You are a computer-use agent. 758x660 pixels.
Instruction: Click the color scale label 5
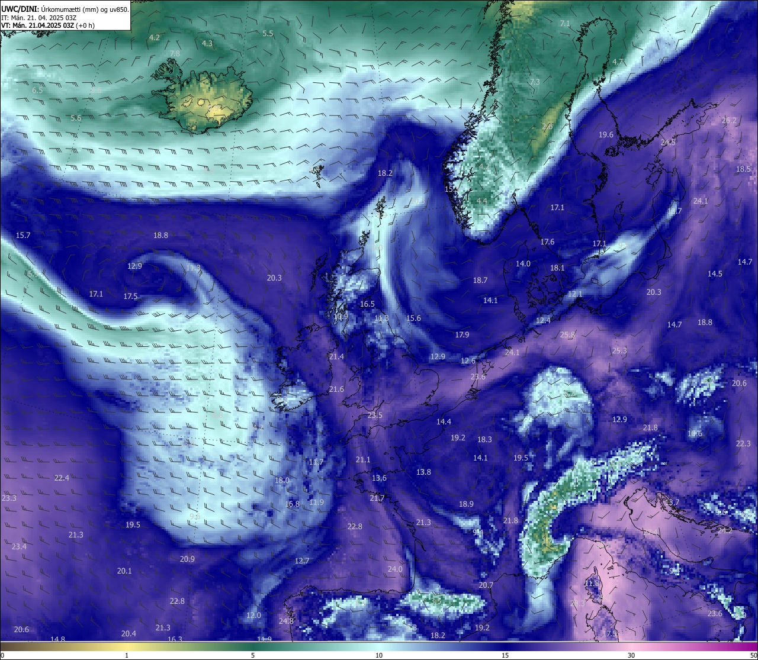(253, 655)
